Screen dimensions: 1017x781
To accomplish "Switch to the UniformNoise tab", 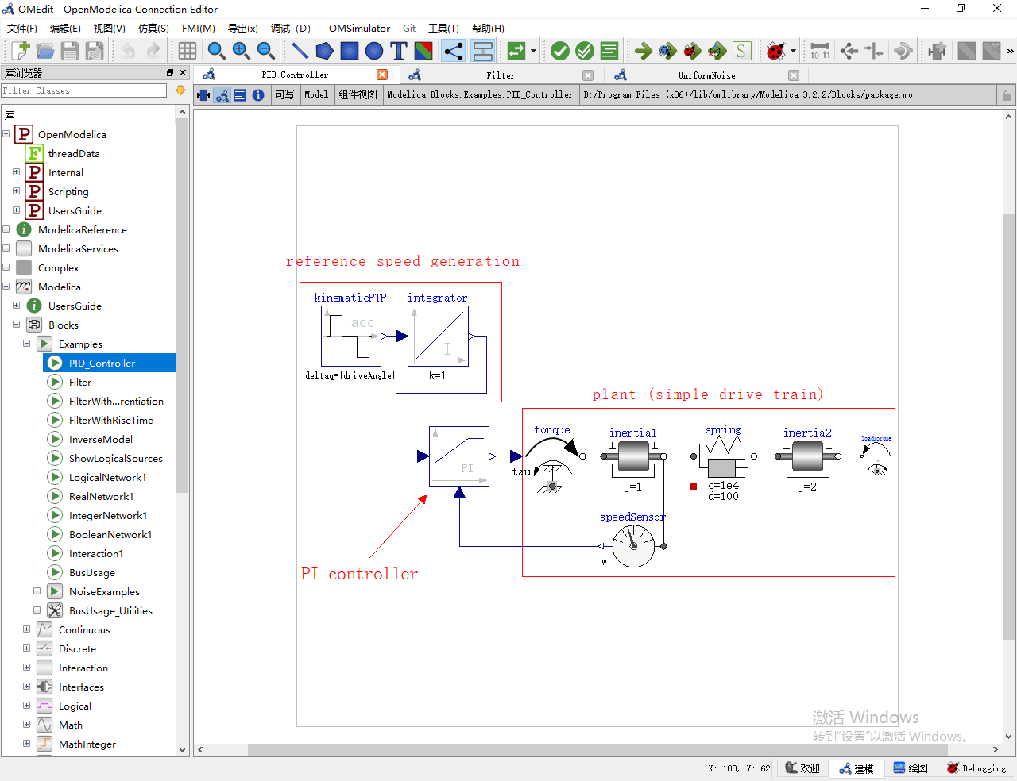I will [x=706, y=75].
